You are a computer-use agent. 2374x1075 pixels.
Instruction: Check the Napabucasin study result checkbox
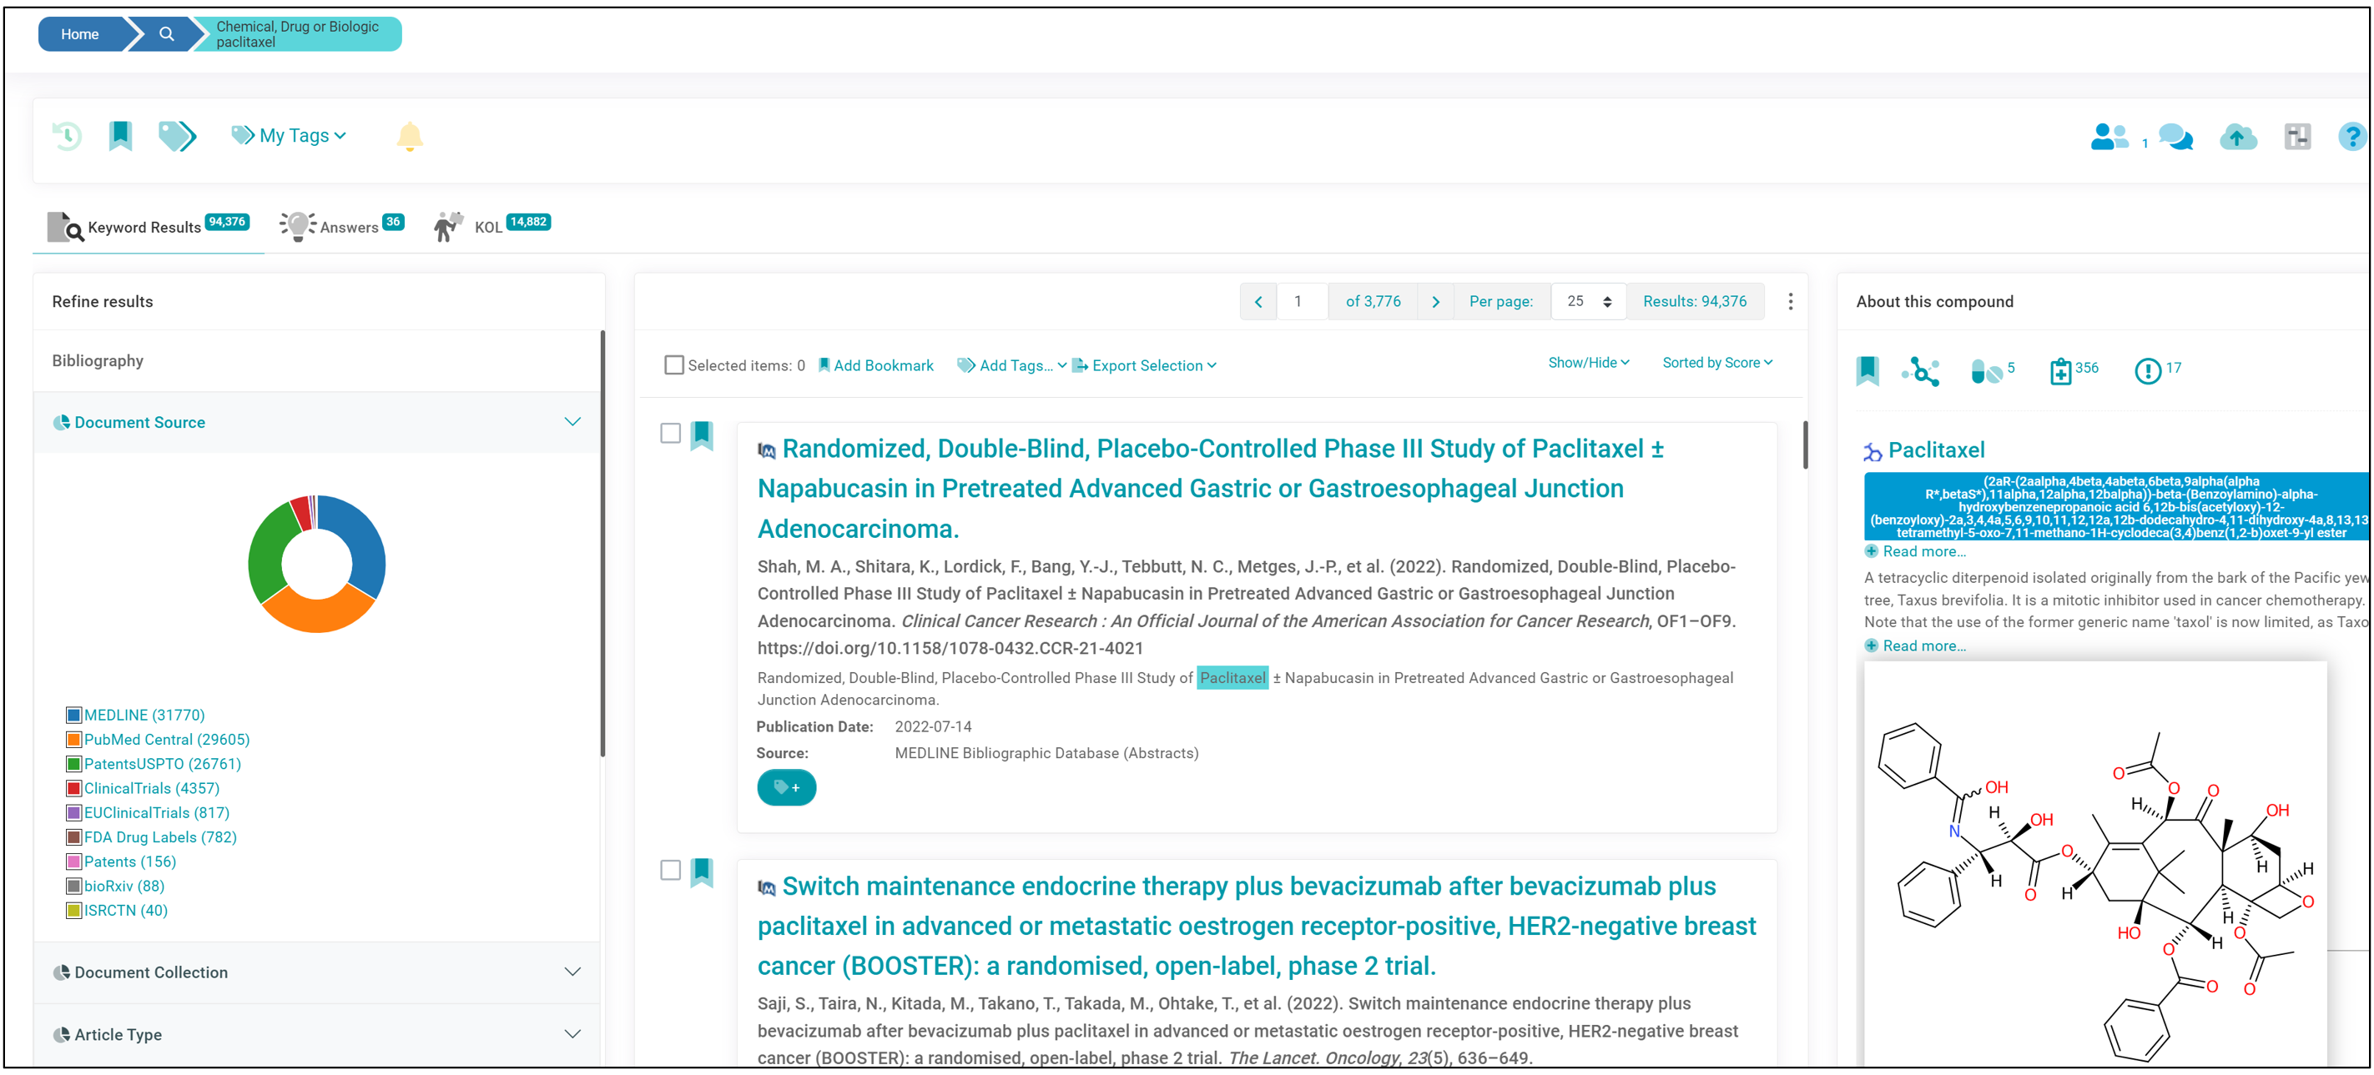coord(670,433)
